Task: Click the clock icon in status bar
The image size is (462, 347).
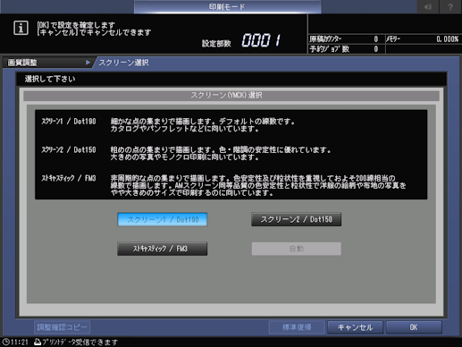Action: 5,342
